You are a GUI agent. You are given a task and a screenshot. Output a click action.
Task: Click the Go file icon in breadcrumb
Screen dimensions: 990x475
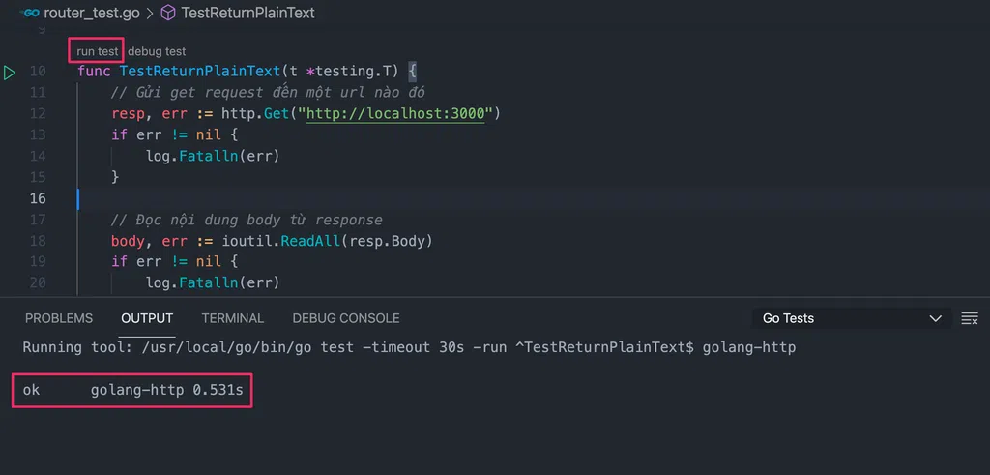tap(31, 13)
